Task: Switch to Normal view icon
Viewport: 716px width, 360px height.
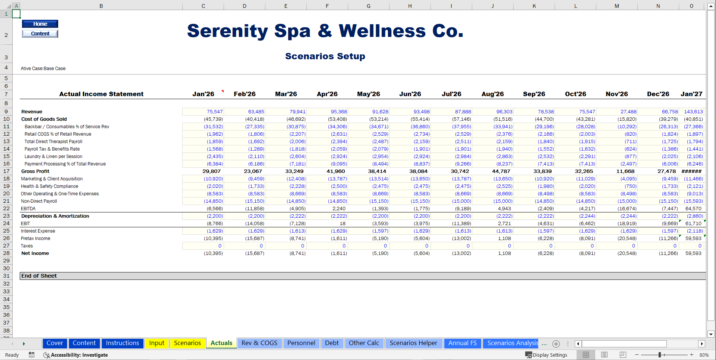Action: coord(586,355)
